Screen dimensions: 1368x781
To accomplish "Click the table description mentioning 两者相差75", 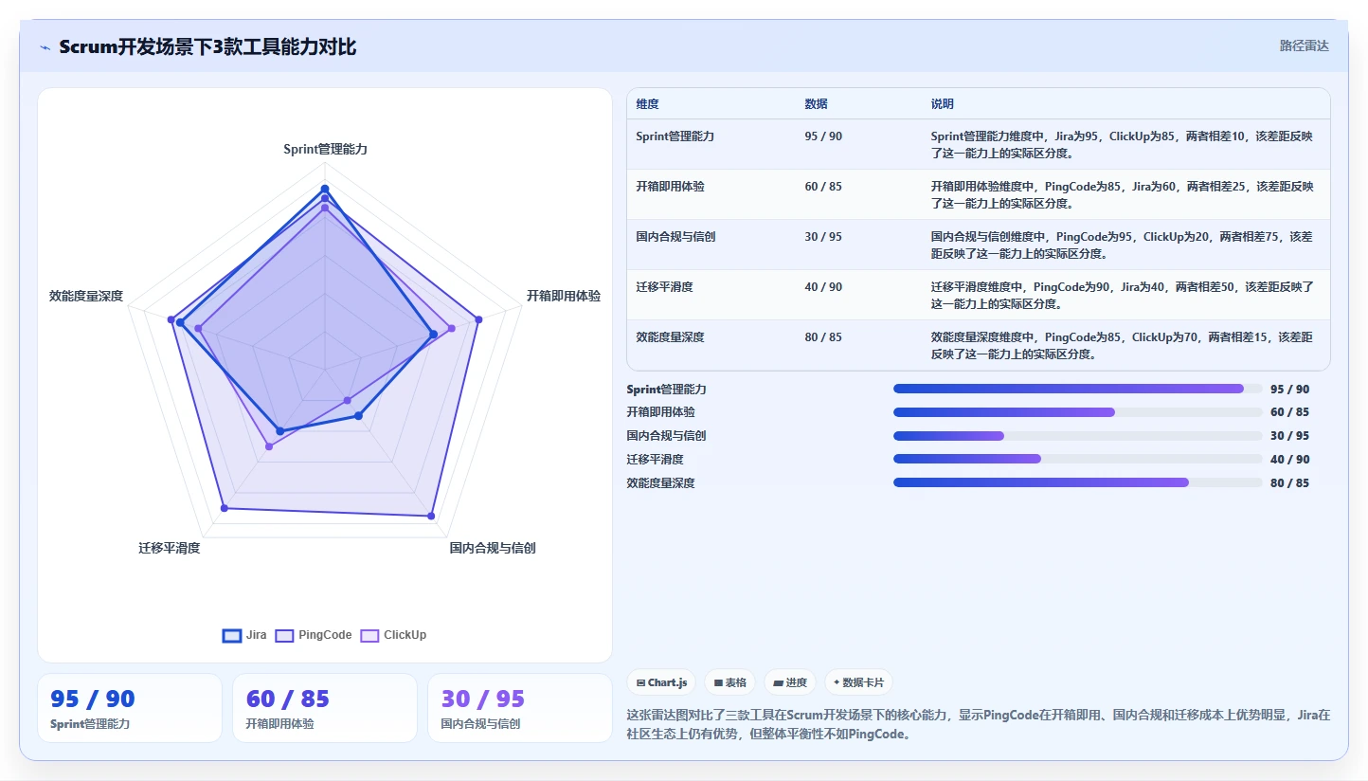I will pyautogui.click(x=1123, y=245).
